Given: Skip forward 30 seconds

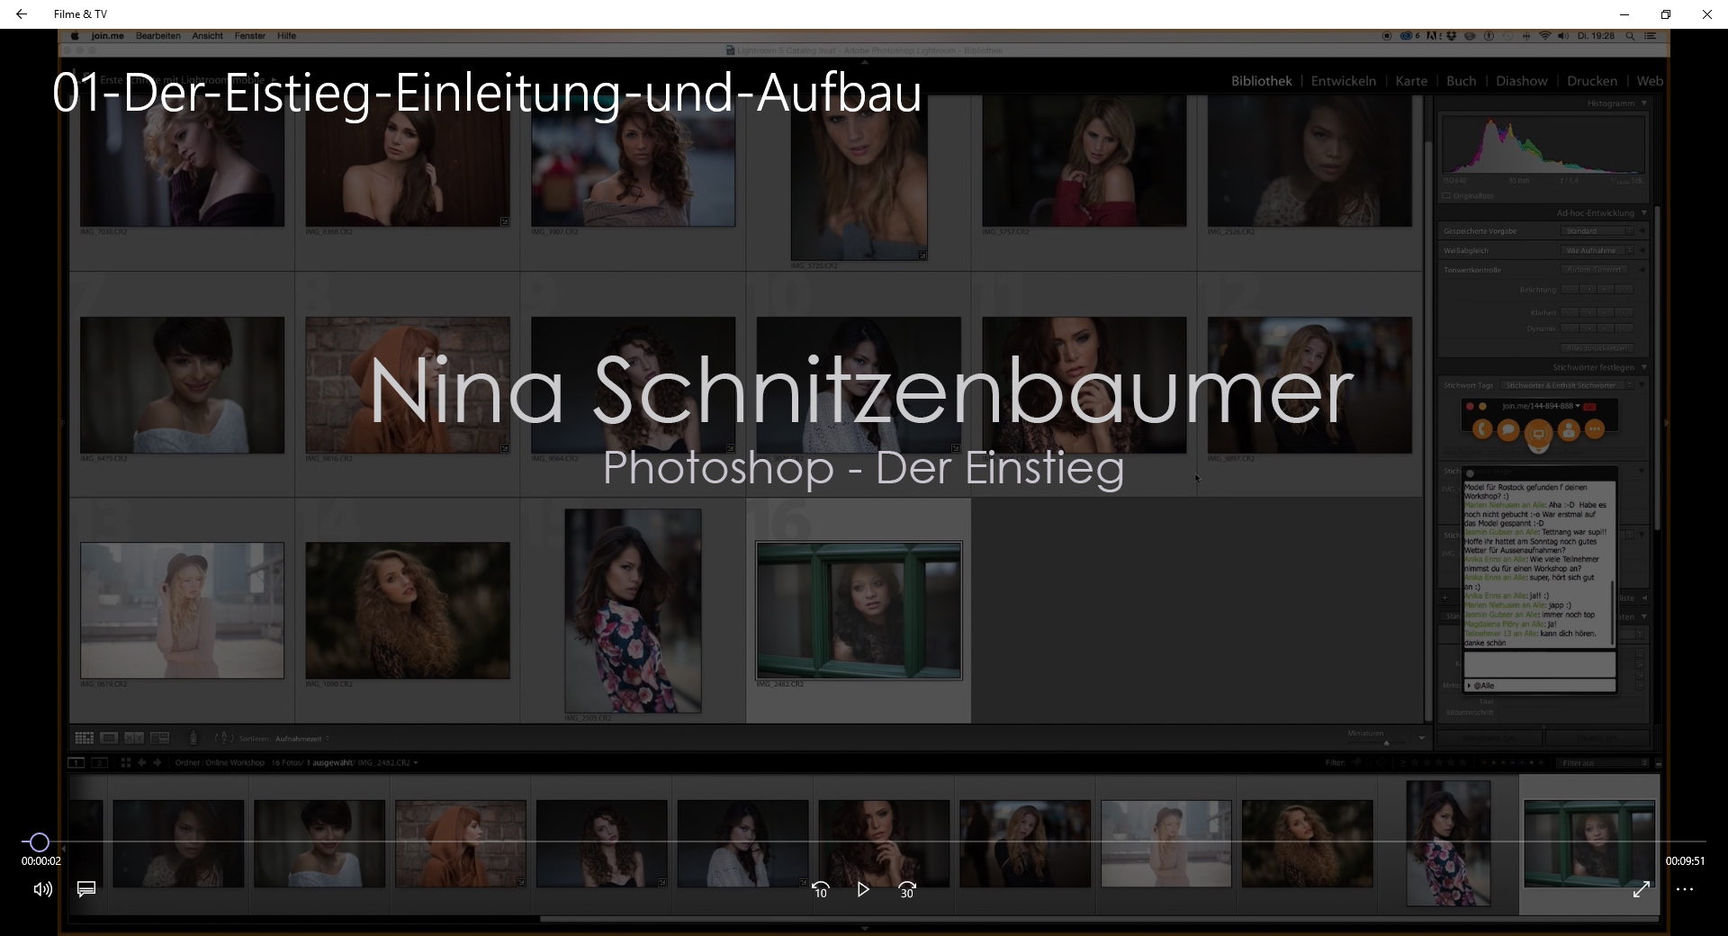Looking at the screenshot, I should pyautogui.click(x=906, y=889).
